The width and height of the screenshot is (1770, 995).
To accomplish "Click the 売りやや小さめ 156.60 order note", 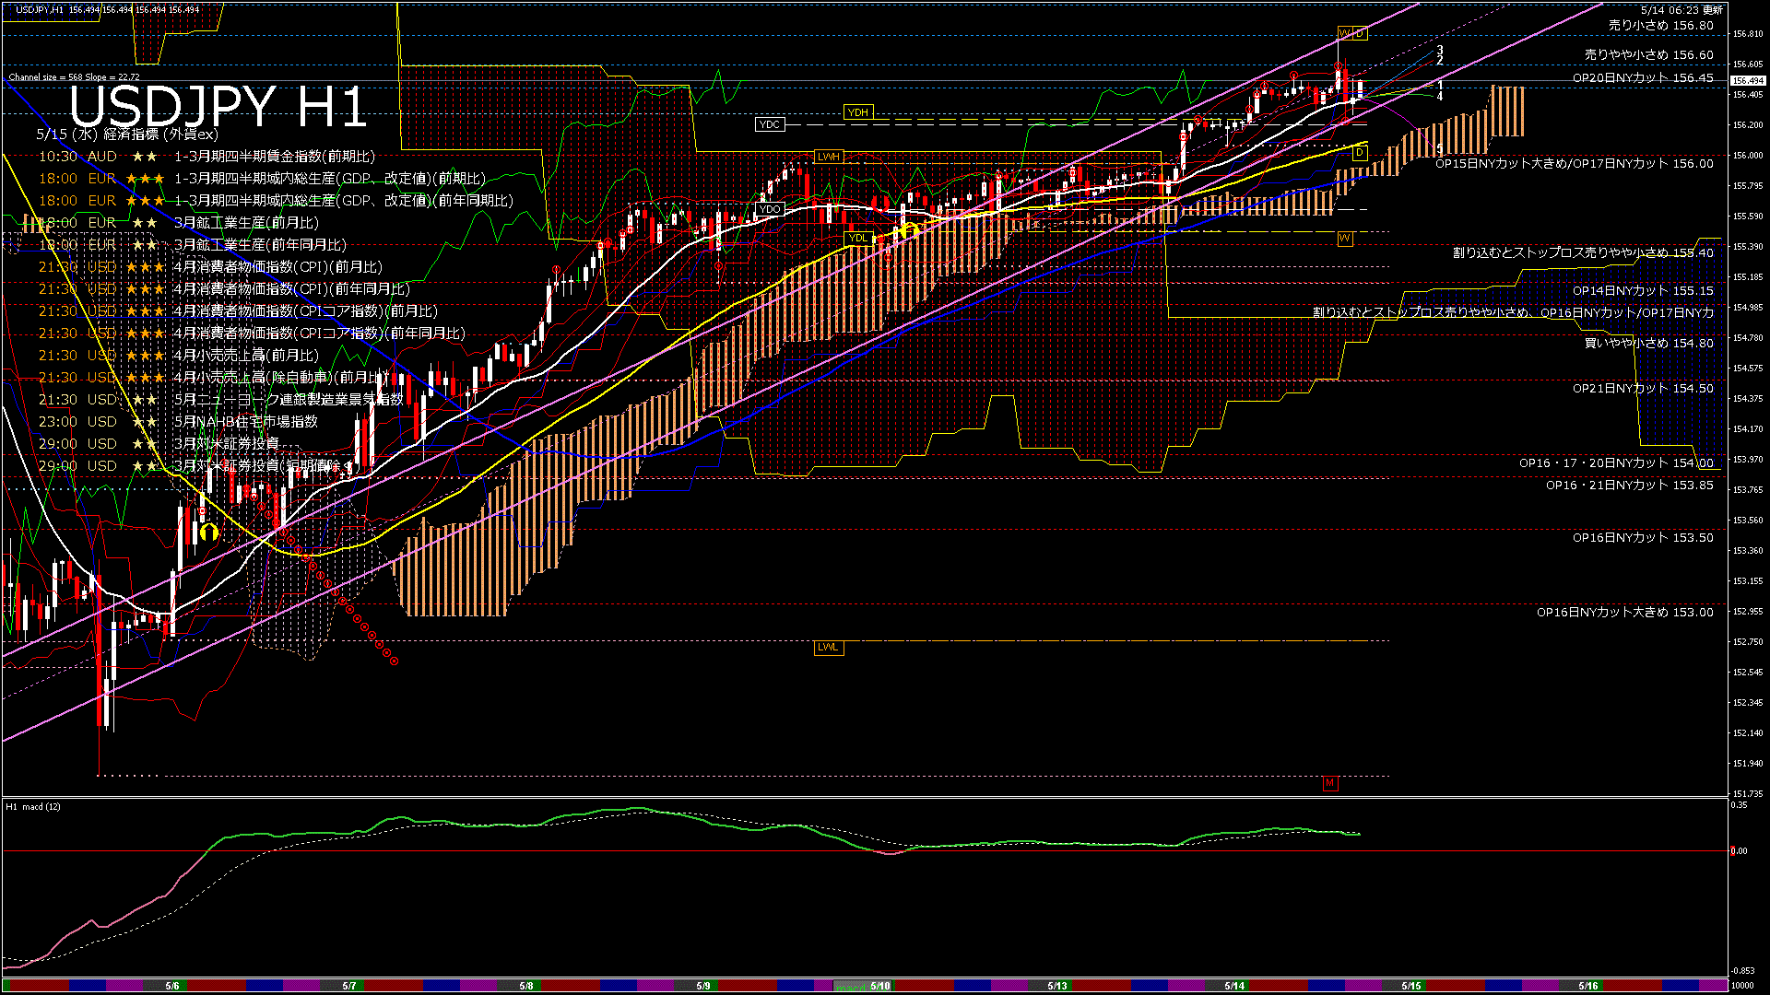I will pos(1649,55).
